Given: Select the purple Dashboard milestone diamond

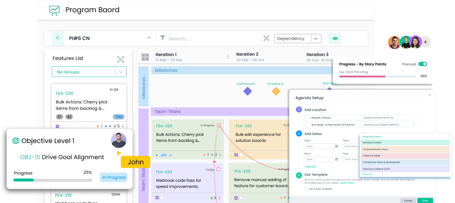Looking at the screenshot, I should [x=247, y=92].
